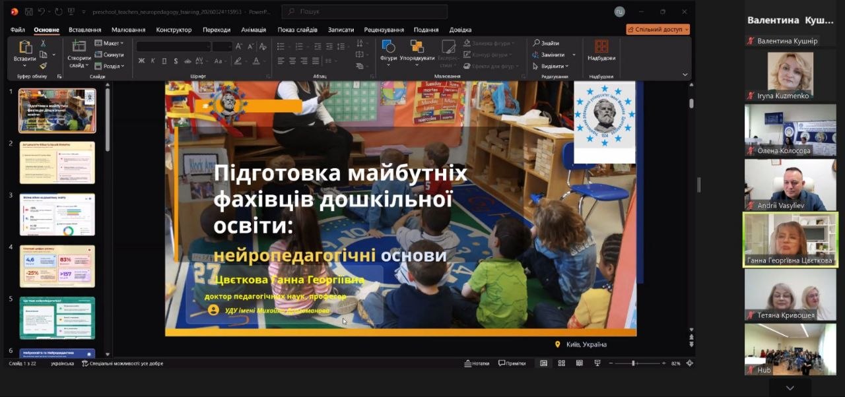Click the Cut scissors icon

[44, 44]
